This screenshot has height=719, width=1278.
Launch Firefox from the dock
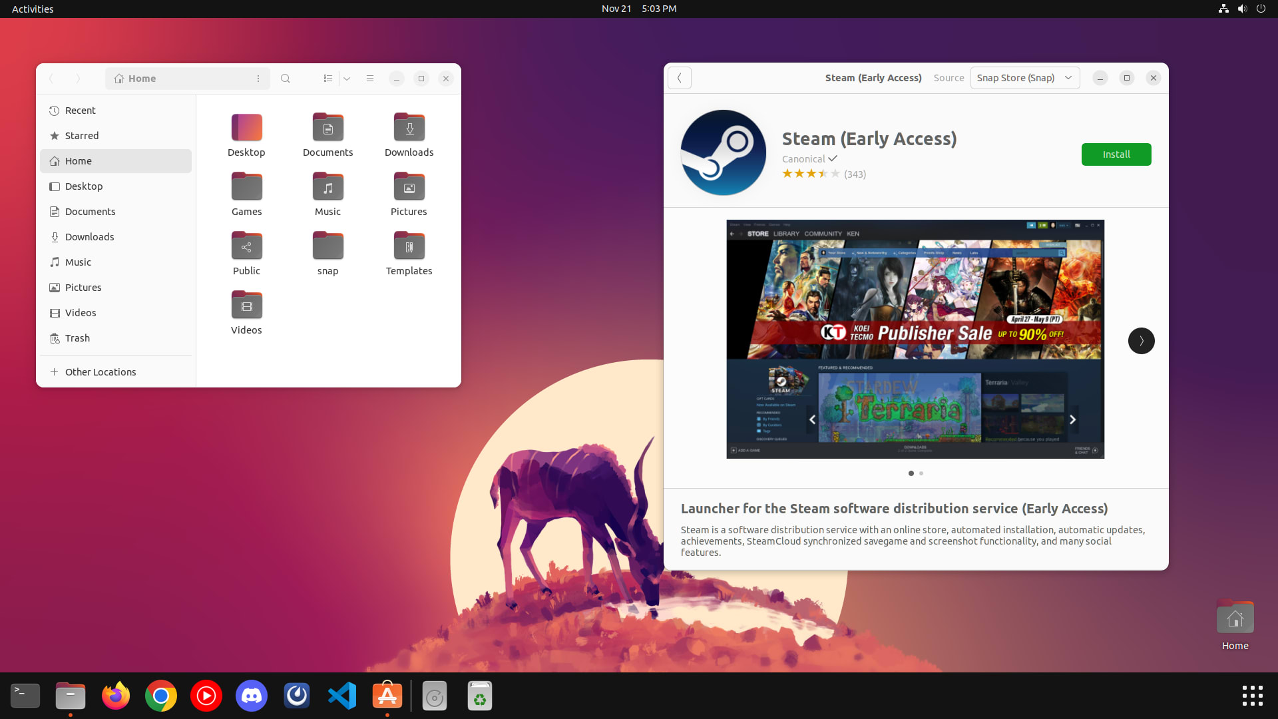click(x=116, y=696)
